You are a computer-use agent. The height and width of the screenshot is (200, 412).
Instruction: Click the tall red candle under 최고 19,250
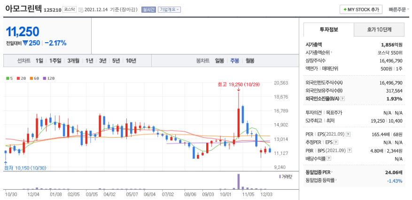(239, 123)
